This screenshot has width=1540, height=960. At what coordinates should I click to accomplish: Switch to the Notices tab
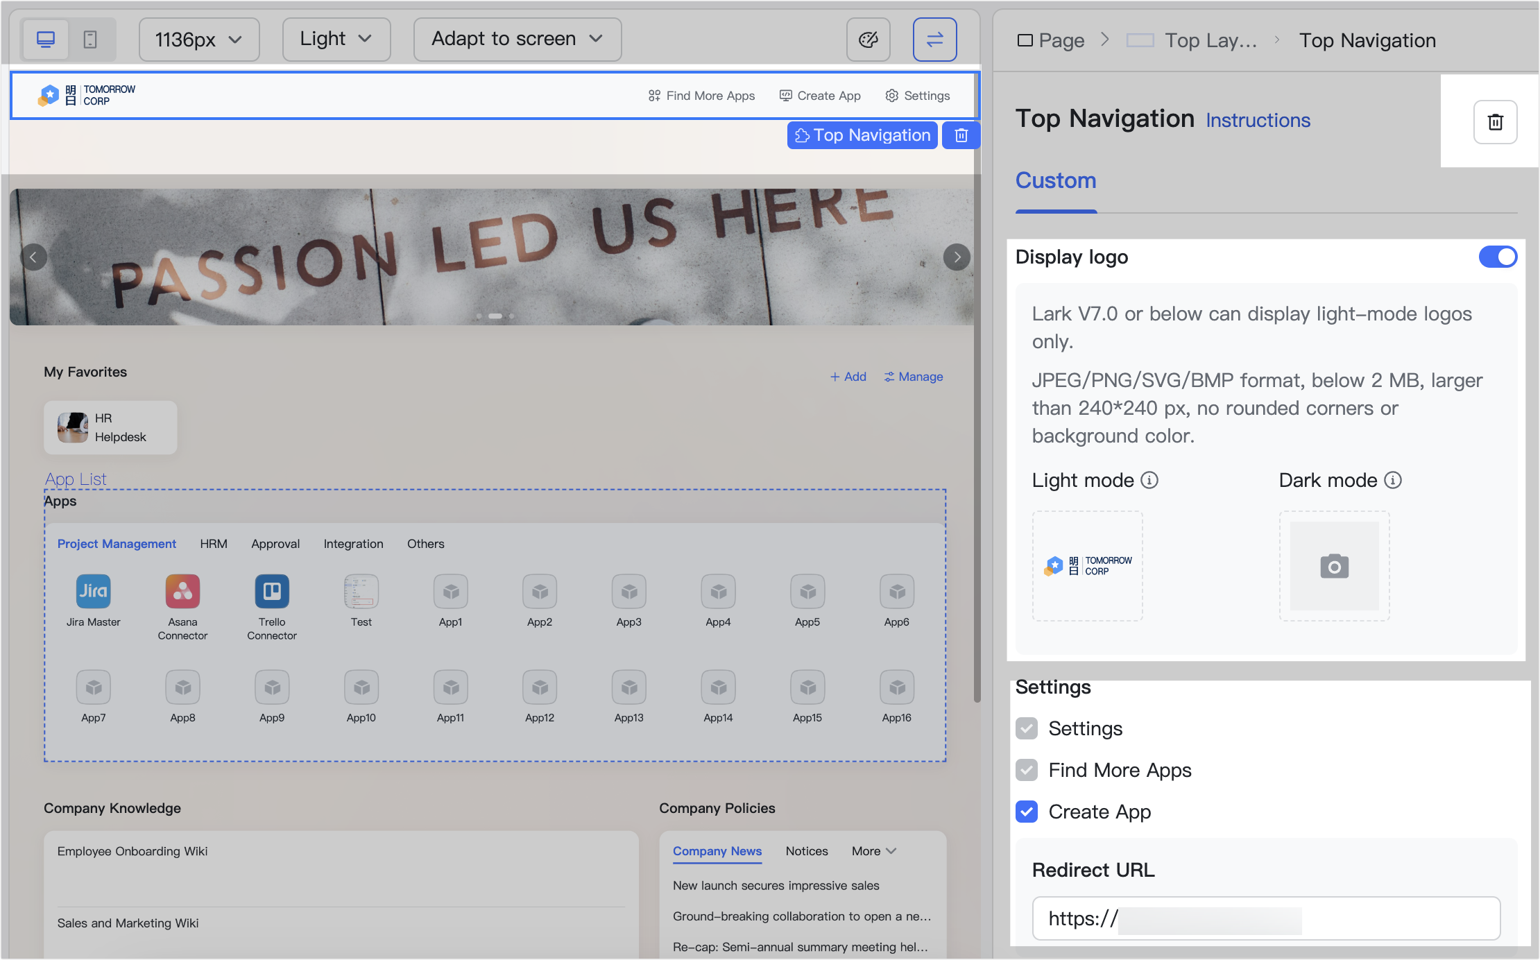tap(806, 851)
